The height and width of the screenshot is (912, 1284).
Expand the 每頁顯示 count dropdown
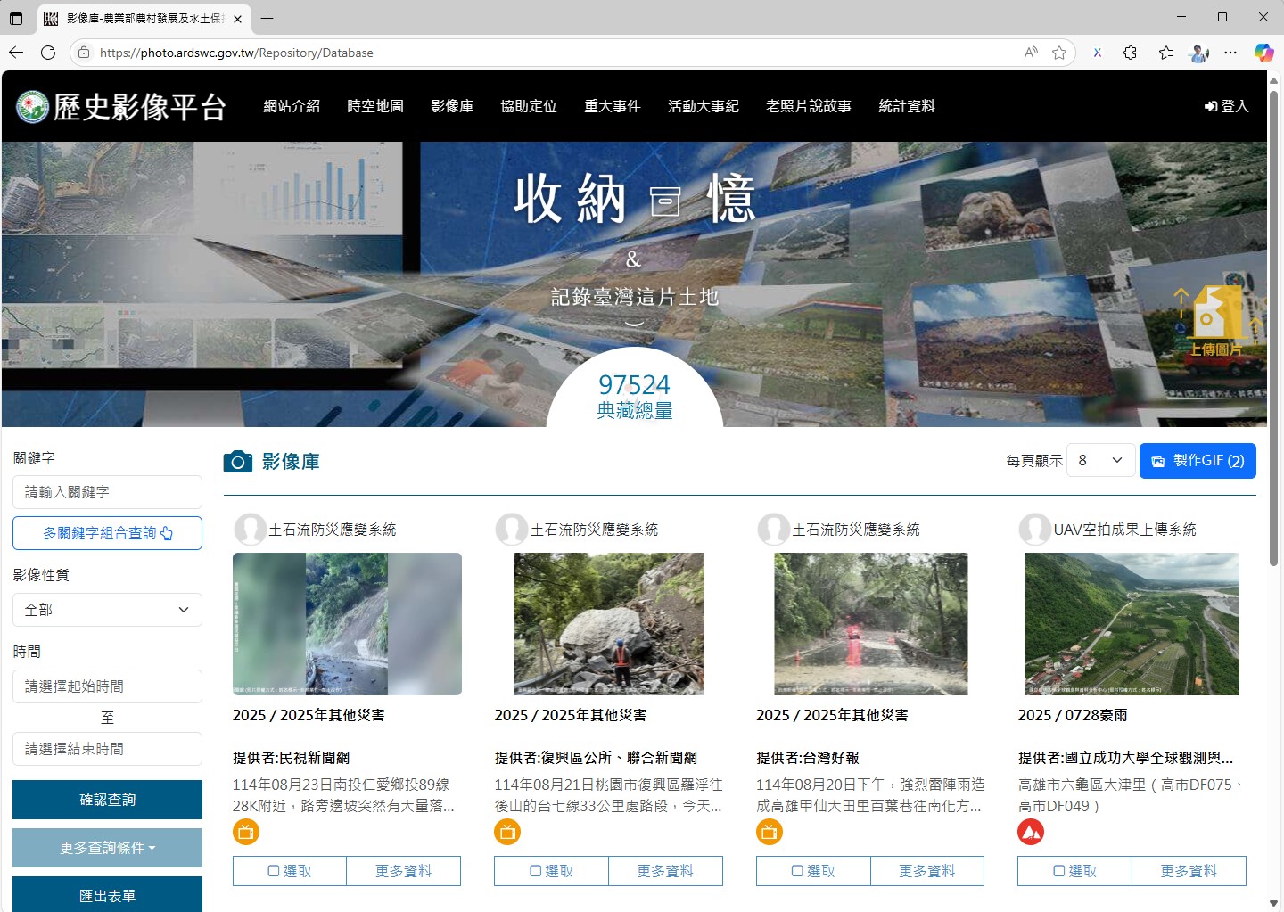1100,460
